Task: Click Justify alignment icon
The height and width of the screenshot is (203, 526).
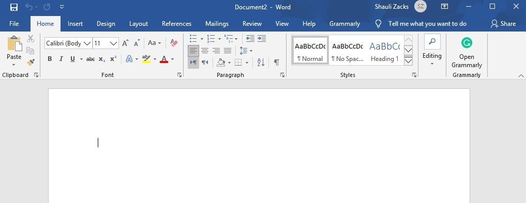Action: pyautogui.click(x=228, y=51)
